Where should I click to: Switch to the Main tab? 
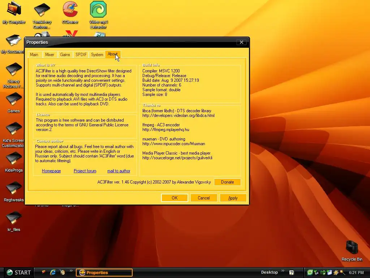click(x=34, y=55)
